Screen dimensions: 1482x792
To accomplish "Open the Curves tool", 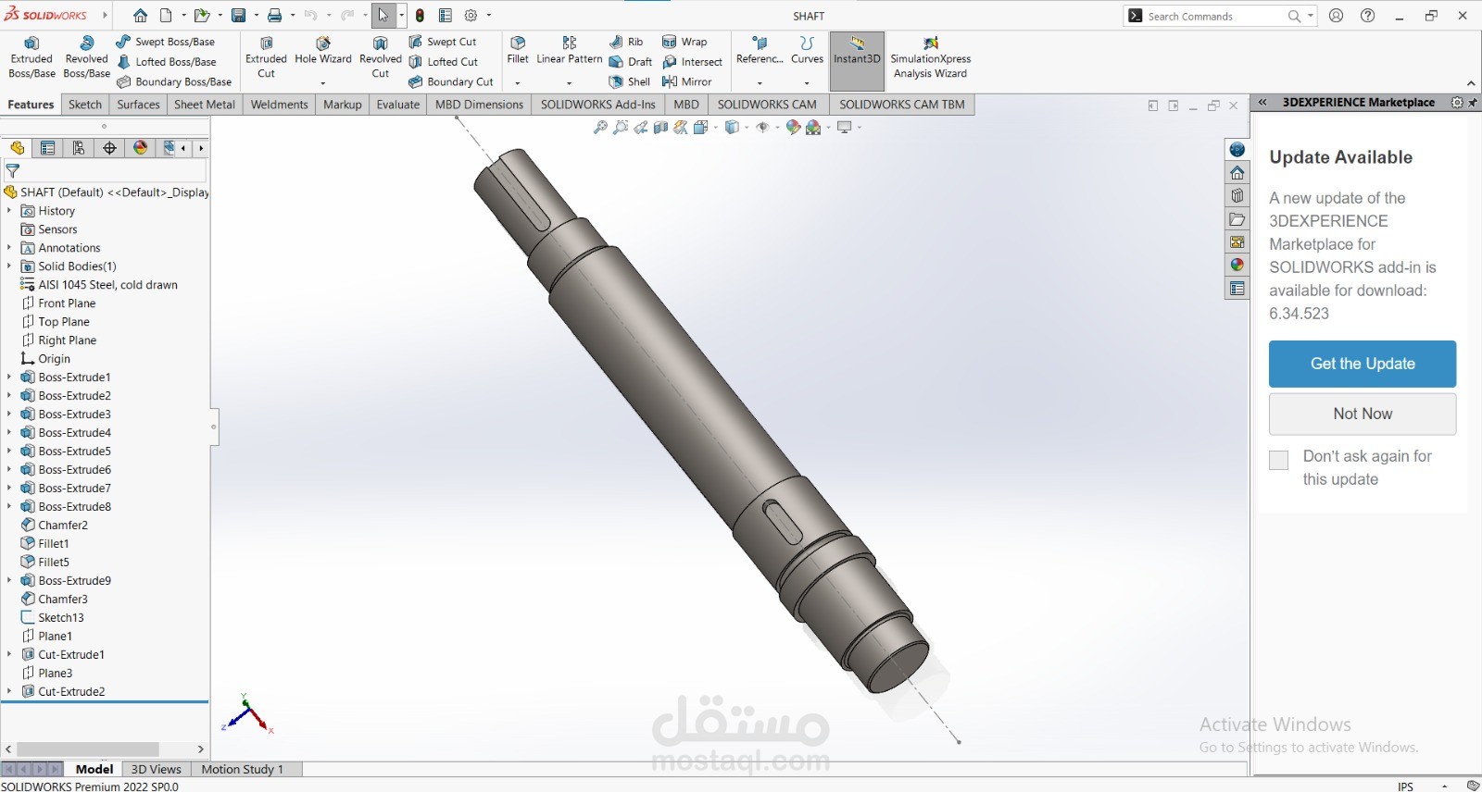I will [807, 51].
